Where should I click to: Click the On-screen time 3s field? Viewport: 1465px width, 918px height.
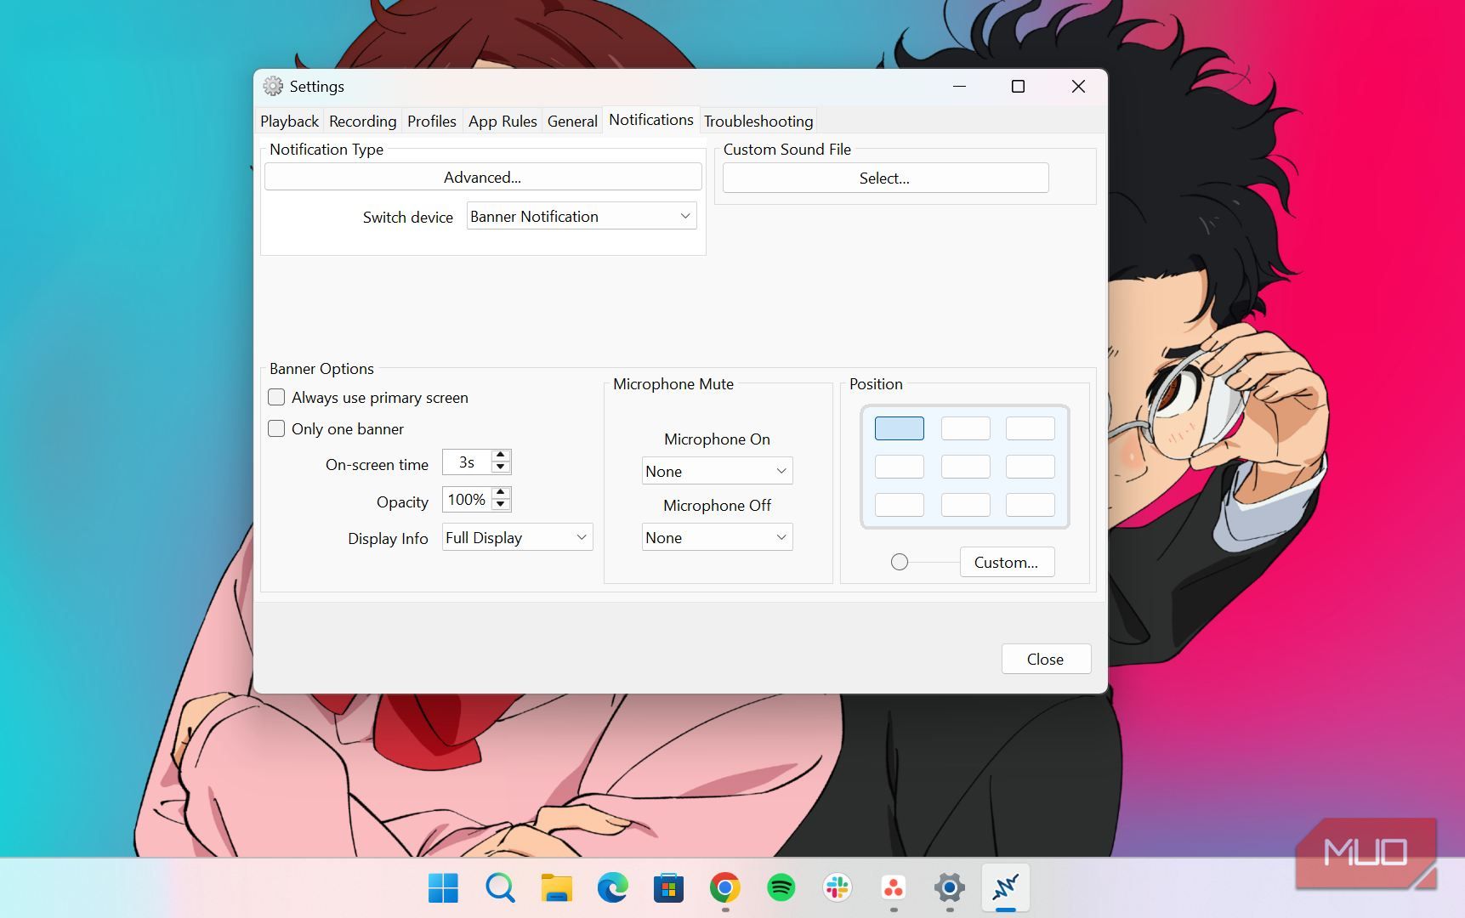[x=467, y=462]
